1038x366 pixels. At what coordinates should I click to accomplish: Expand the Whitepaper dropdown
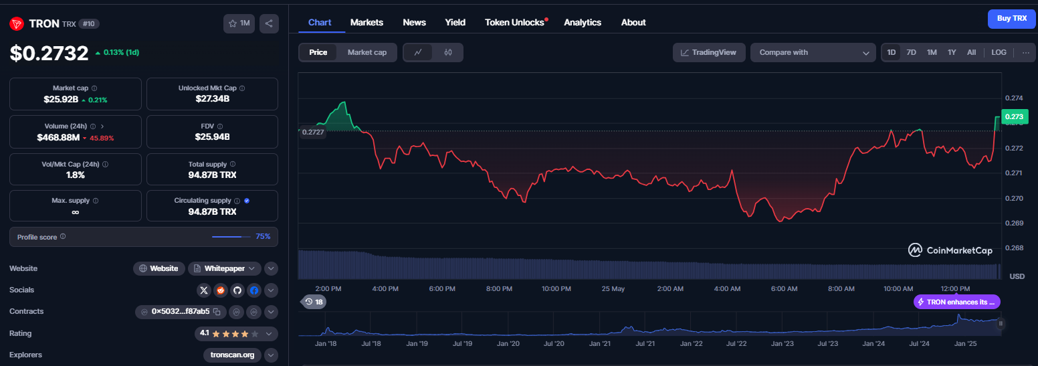224,268
